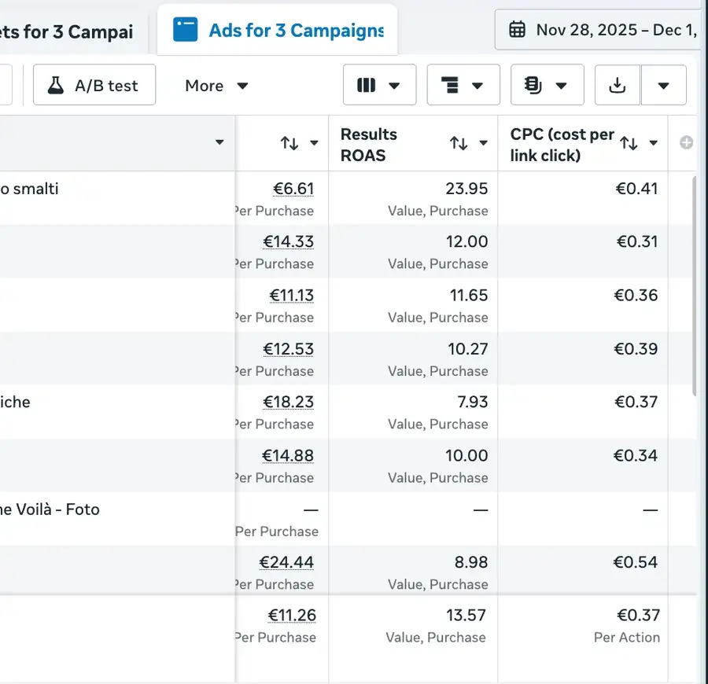The image size is (708, 684).
Task: Click the ad name ending Voilà - Foto
Action: (50, 509)
